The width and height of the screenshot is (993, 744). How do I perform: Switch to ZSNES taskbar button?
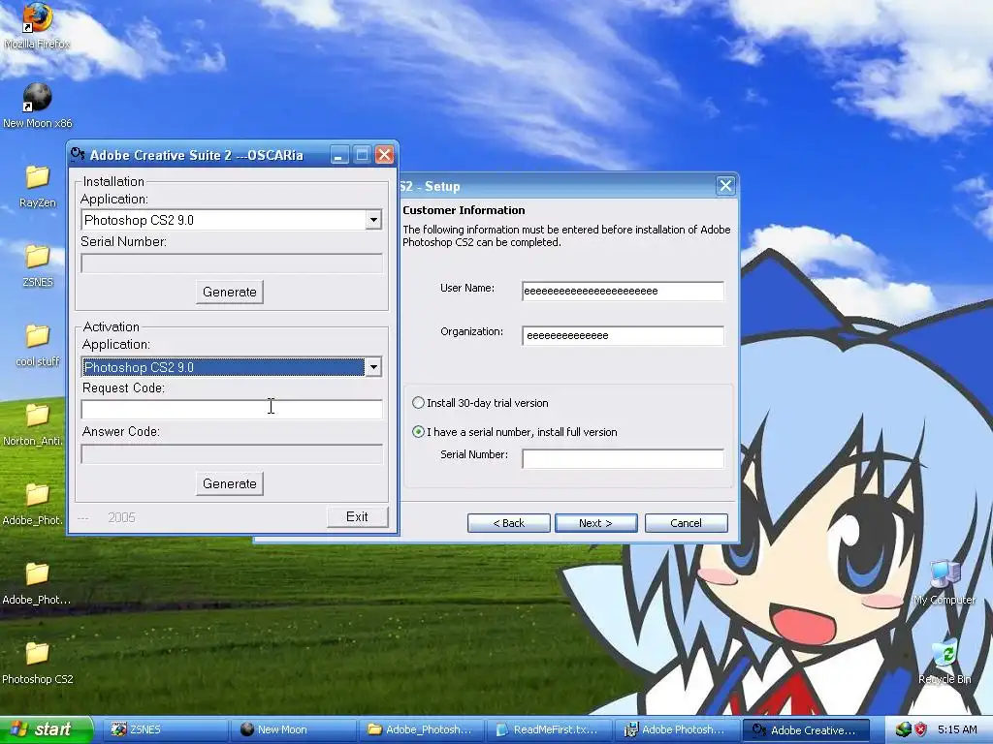[165, 730]
